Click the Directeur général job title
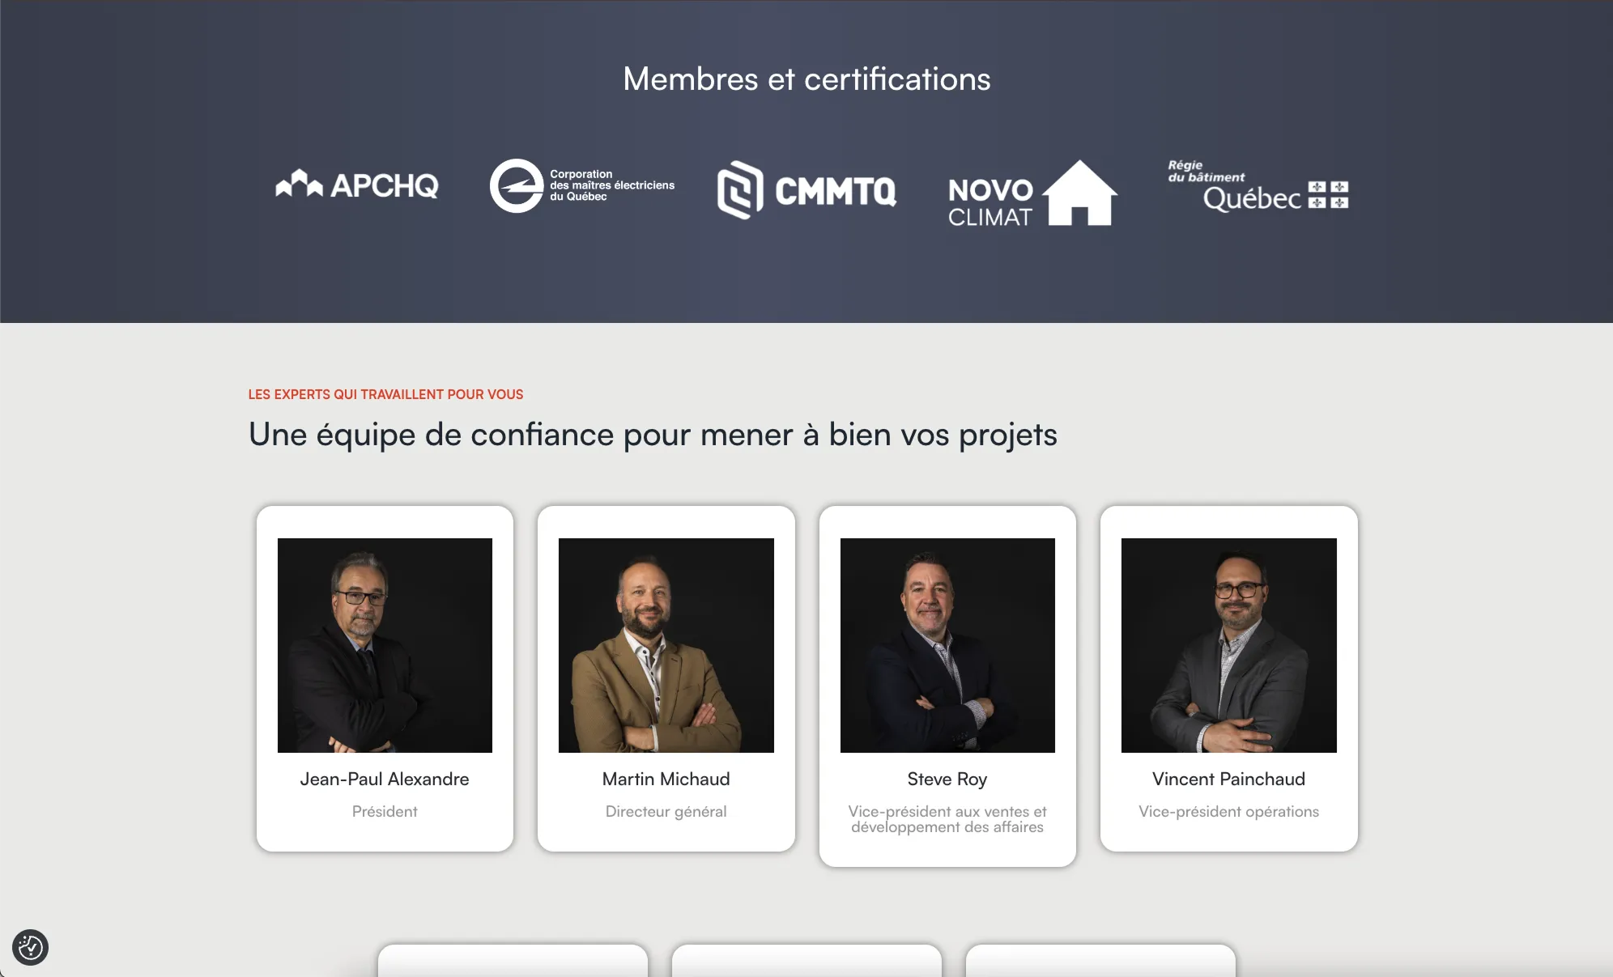Image resolution: width=1613 pixels, height=977 pixels. [666, 811]
